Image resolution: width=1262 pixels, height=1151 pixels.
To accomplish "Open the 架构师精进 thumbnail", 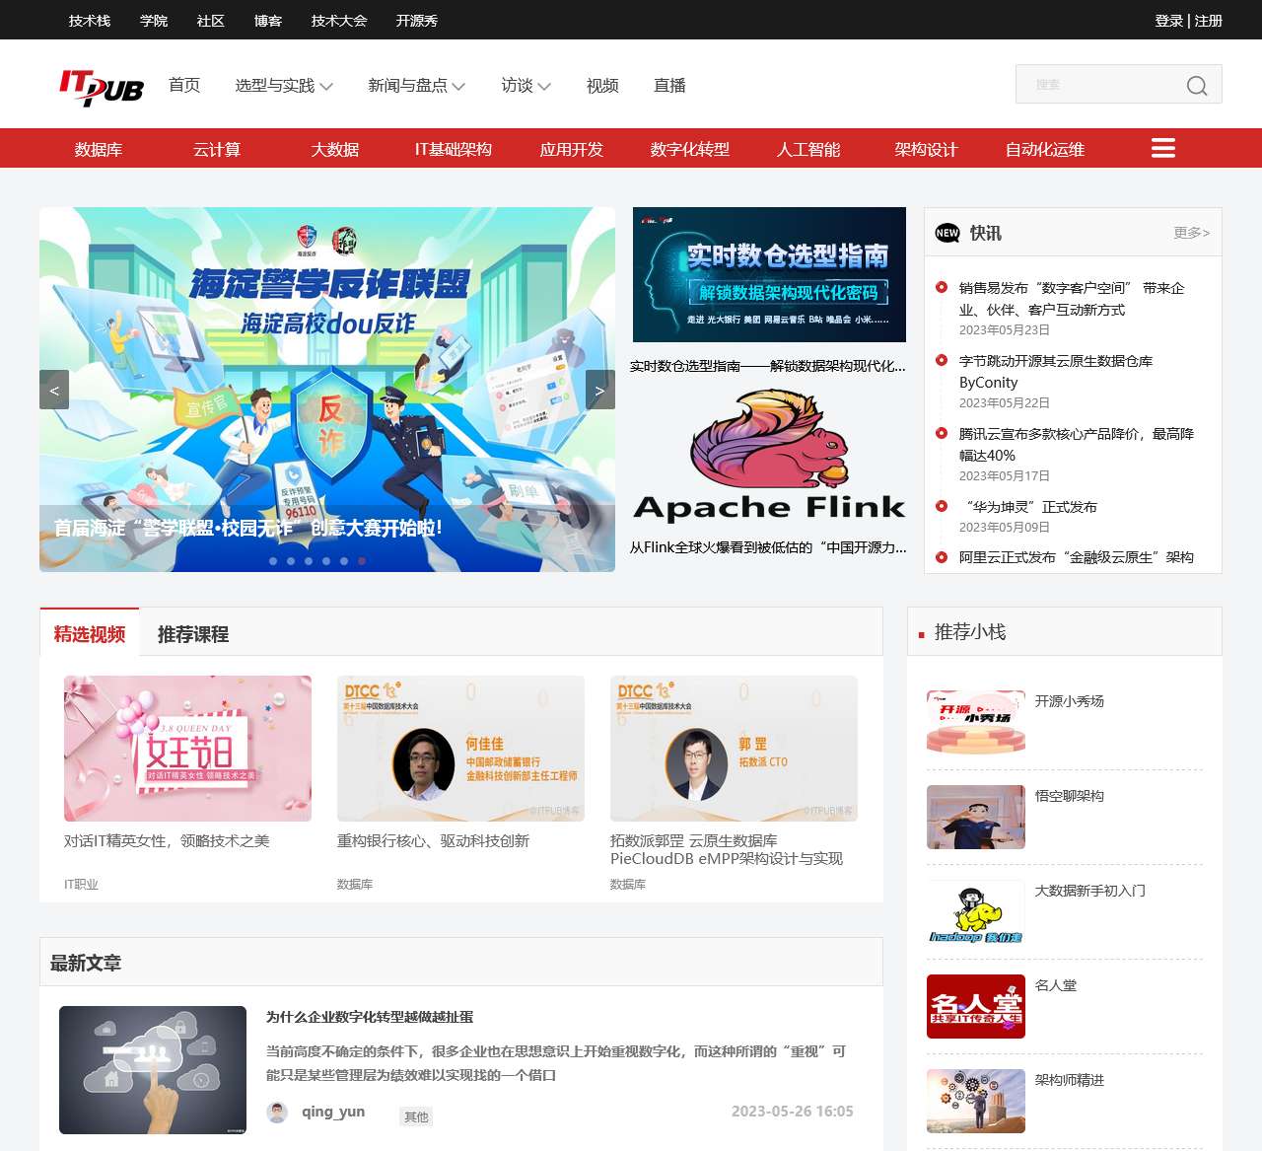I will [x=976, y=1101].
